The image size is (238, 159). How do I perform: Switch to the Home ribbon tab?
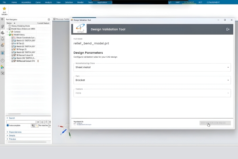pos(14,2)
